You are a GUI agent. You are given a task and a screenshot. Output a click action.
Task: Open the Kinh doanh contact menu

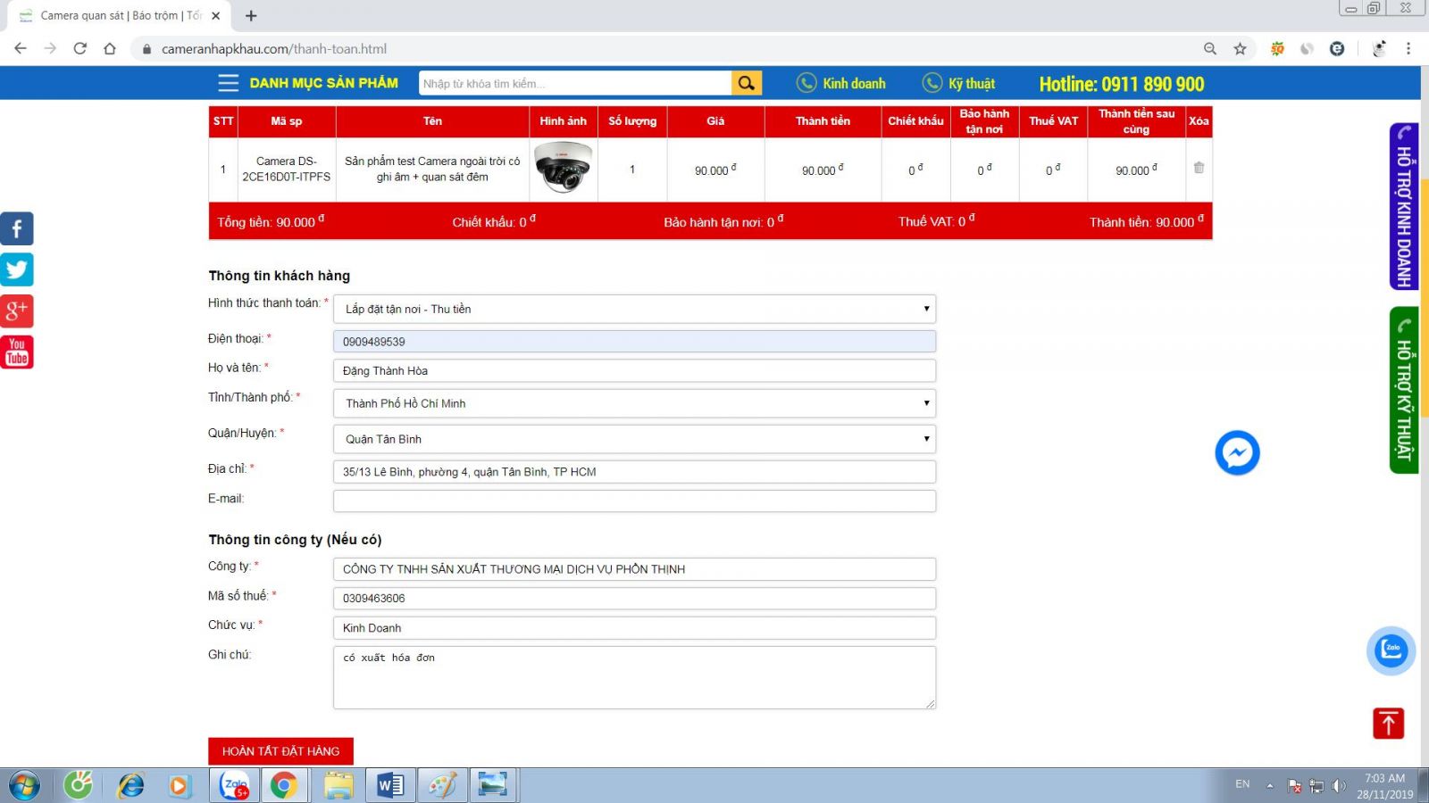pyautogui.click(x=840, y=83)
